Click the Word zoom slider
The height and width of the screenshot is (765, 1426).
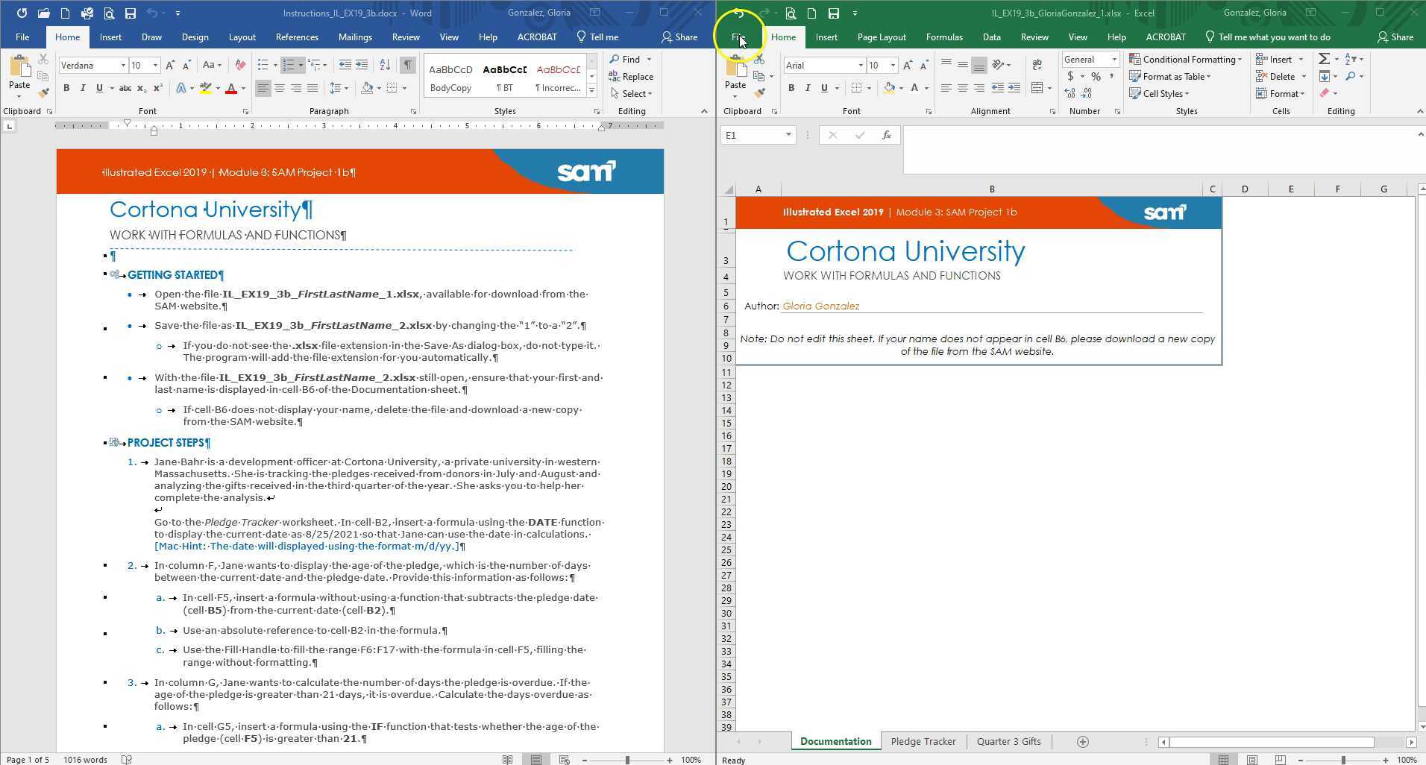627,760
